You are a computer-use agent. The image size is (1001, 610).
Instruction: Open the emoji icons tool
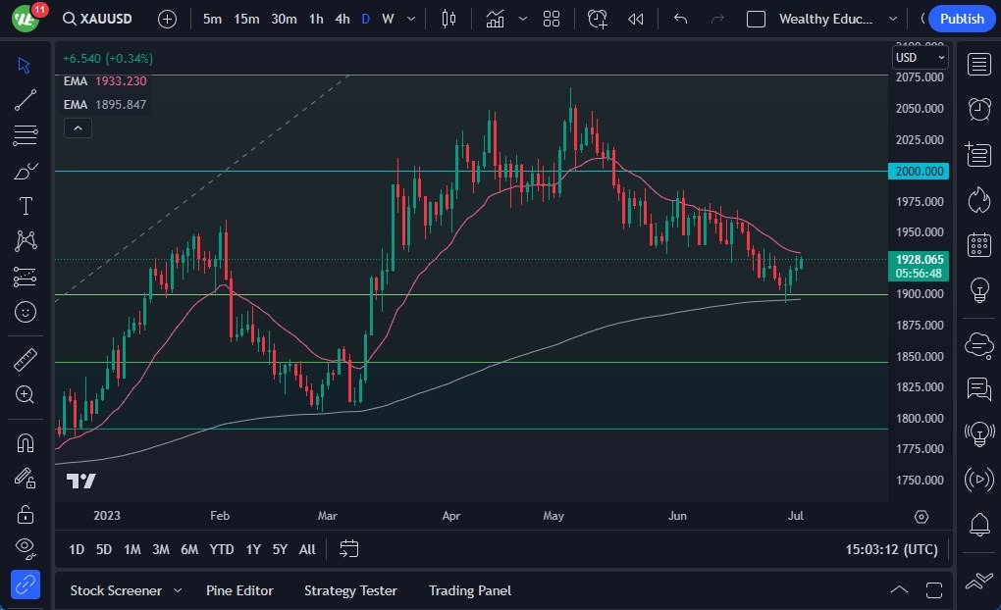pos(26,312)
